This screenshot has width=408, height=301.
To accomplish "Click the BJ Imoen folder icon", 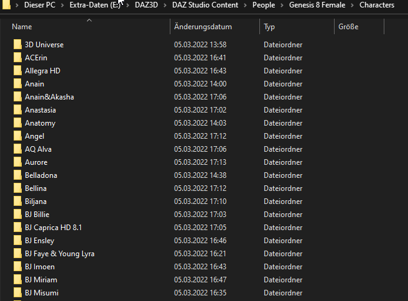I will [x=17, y=266].
